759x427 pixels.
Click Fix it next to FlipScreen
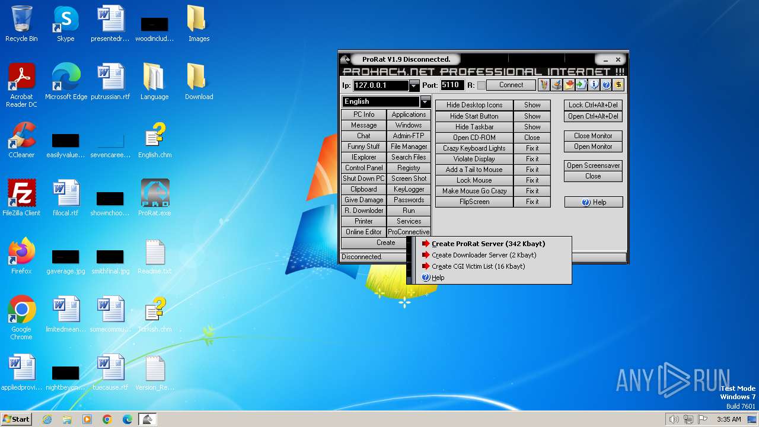532,202
